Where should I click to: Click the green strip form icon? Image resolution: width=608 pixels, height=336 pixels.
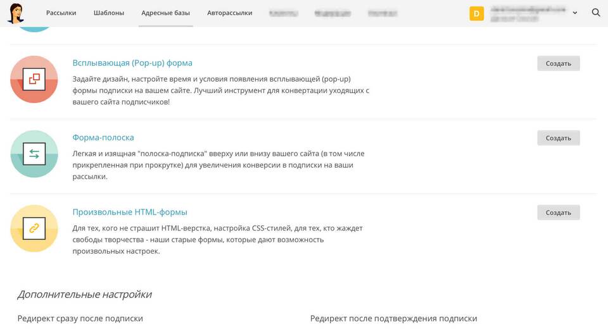pyautogui.click(x=34, y=154)
